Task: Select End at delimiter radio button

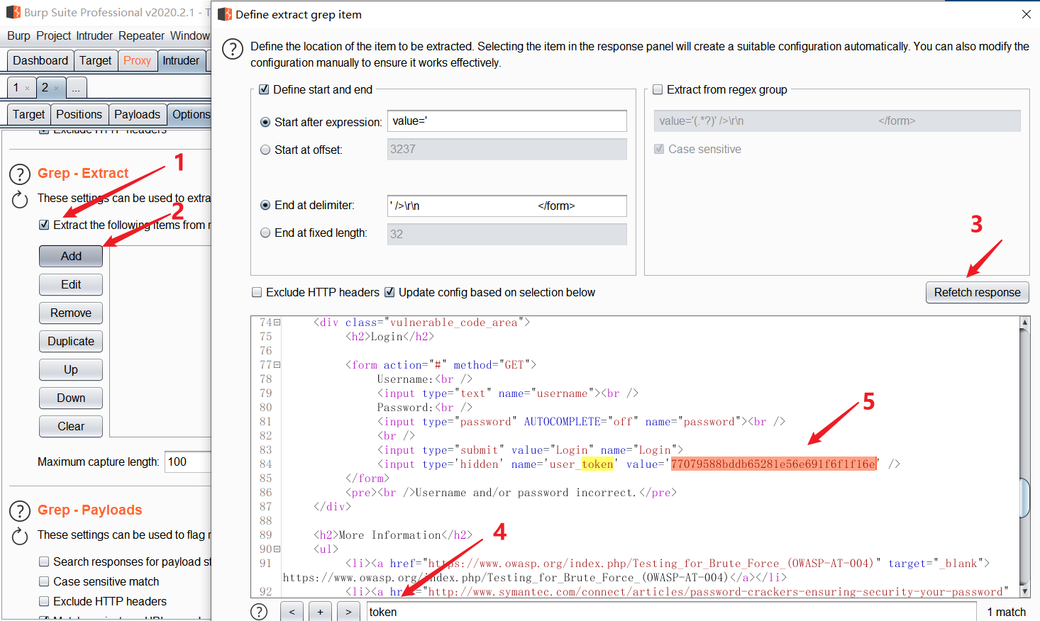Action: click(265, 205)
